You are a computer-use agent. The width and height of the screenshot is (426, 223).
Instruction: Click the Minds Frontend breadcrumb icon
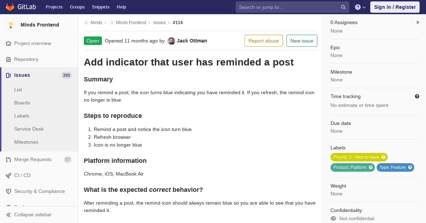[112, 22]
